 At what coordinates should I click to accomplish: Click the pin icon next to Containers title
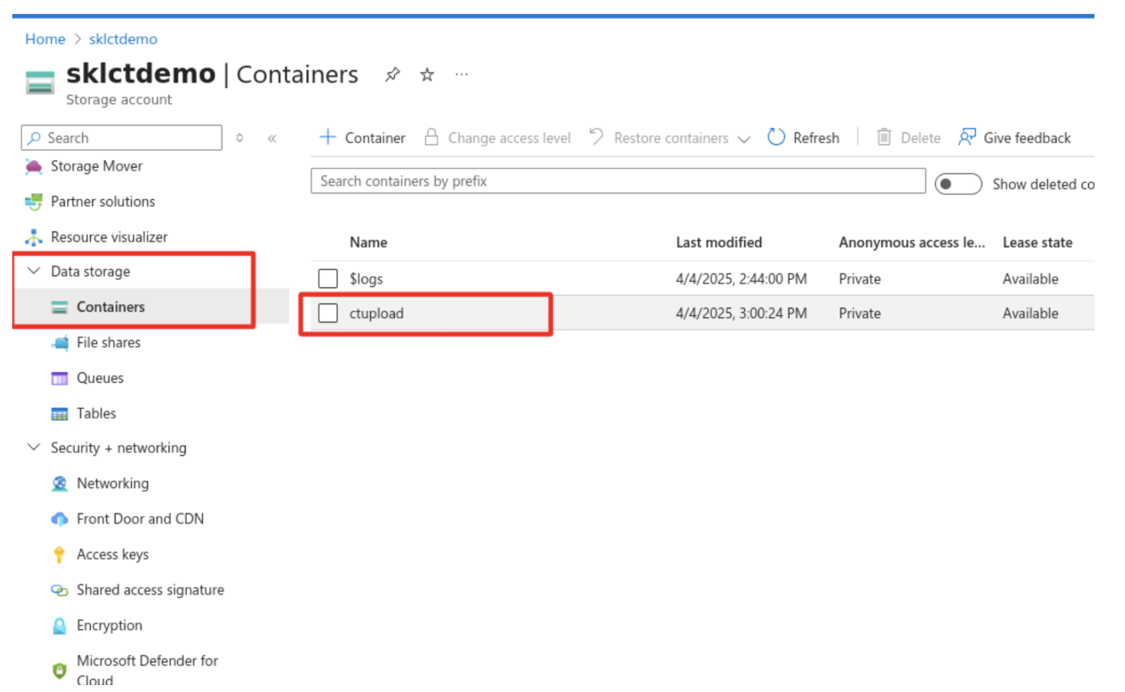point(392,75)
